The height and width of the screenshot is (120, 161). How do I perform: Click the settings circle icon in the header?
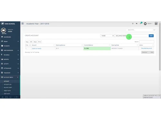pyautogui.click(x=133, y=24)
